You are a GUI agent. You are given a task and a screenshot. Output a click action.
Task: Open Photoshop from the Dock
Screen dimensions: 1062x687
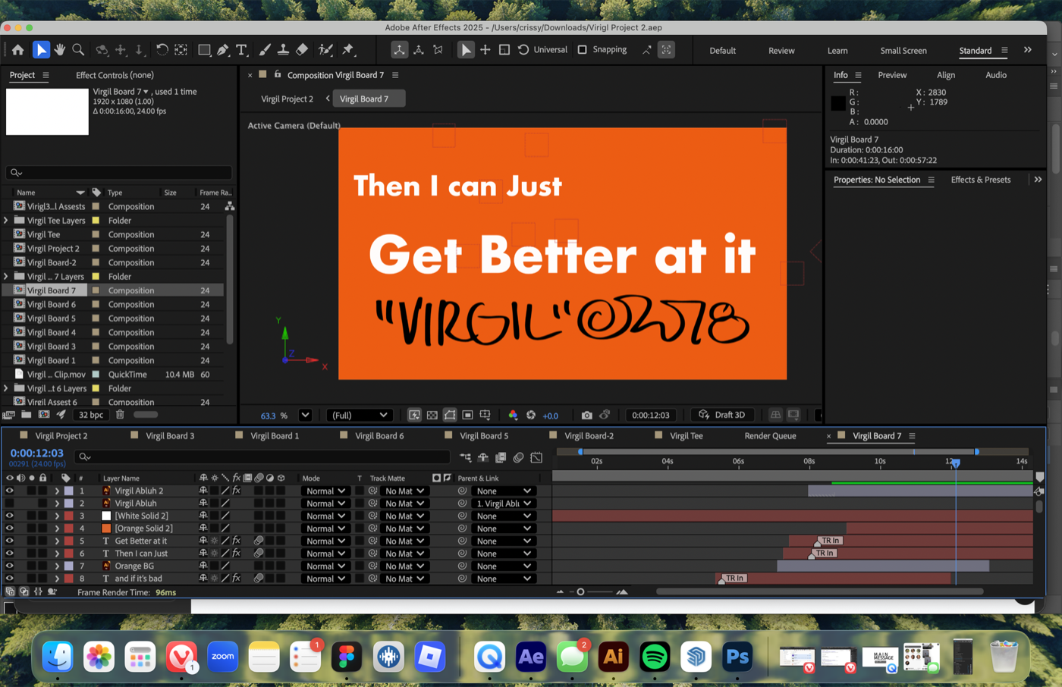coord(737,657)
